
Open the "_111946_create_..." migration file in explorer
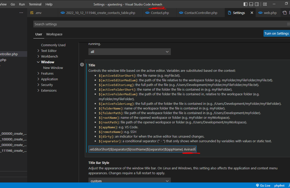click(13, 151)
